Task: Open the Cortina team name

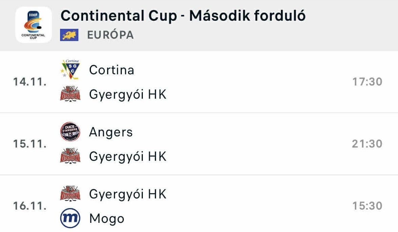Action: tap(112, 70)
